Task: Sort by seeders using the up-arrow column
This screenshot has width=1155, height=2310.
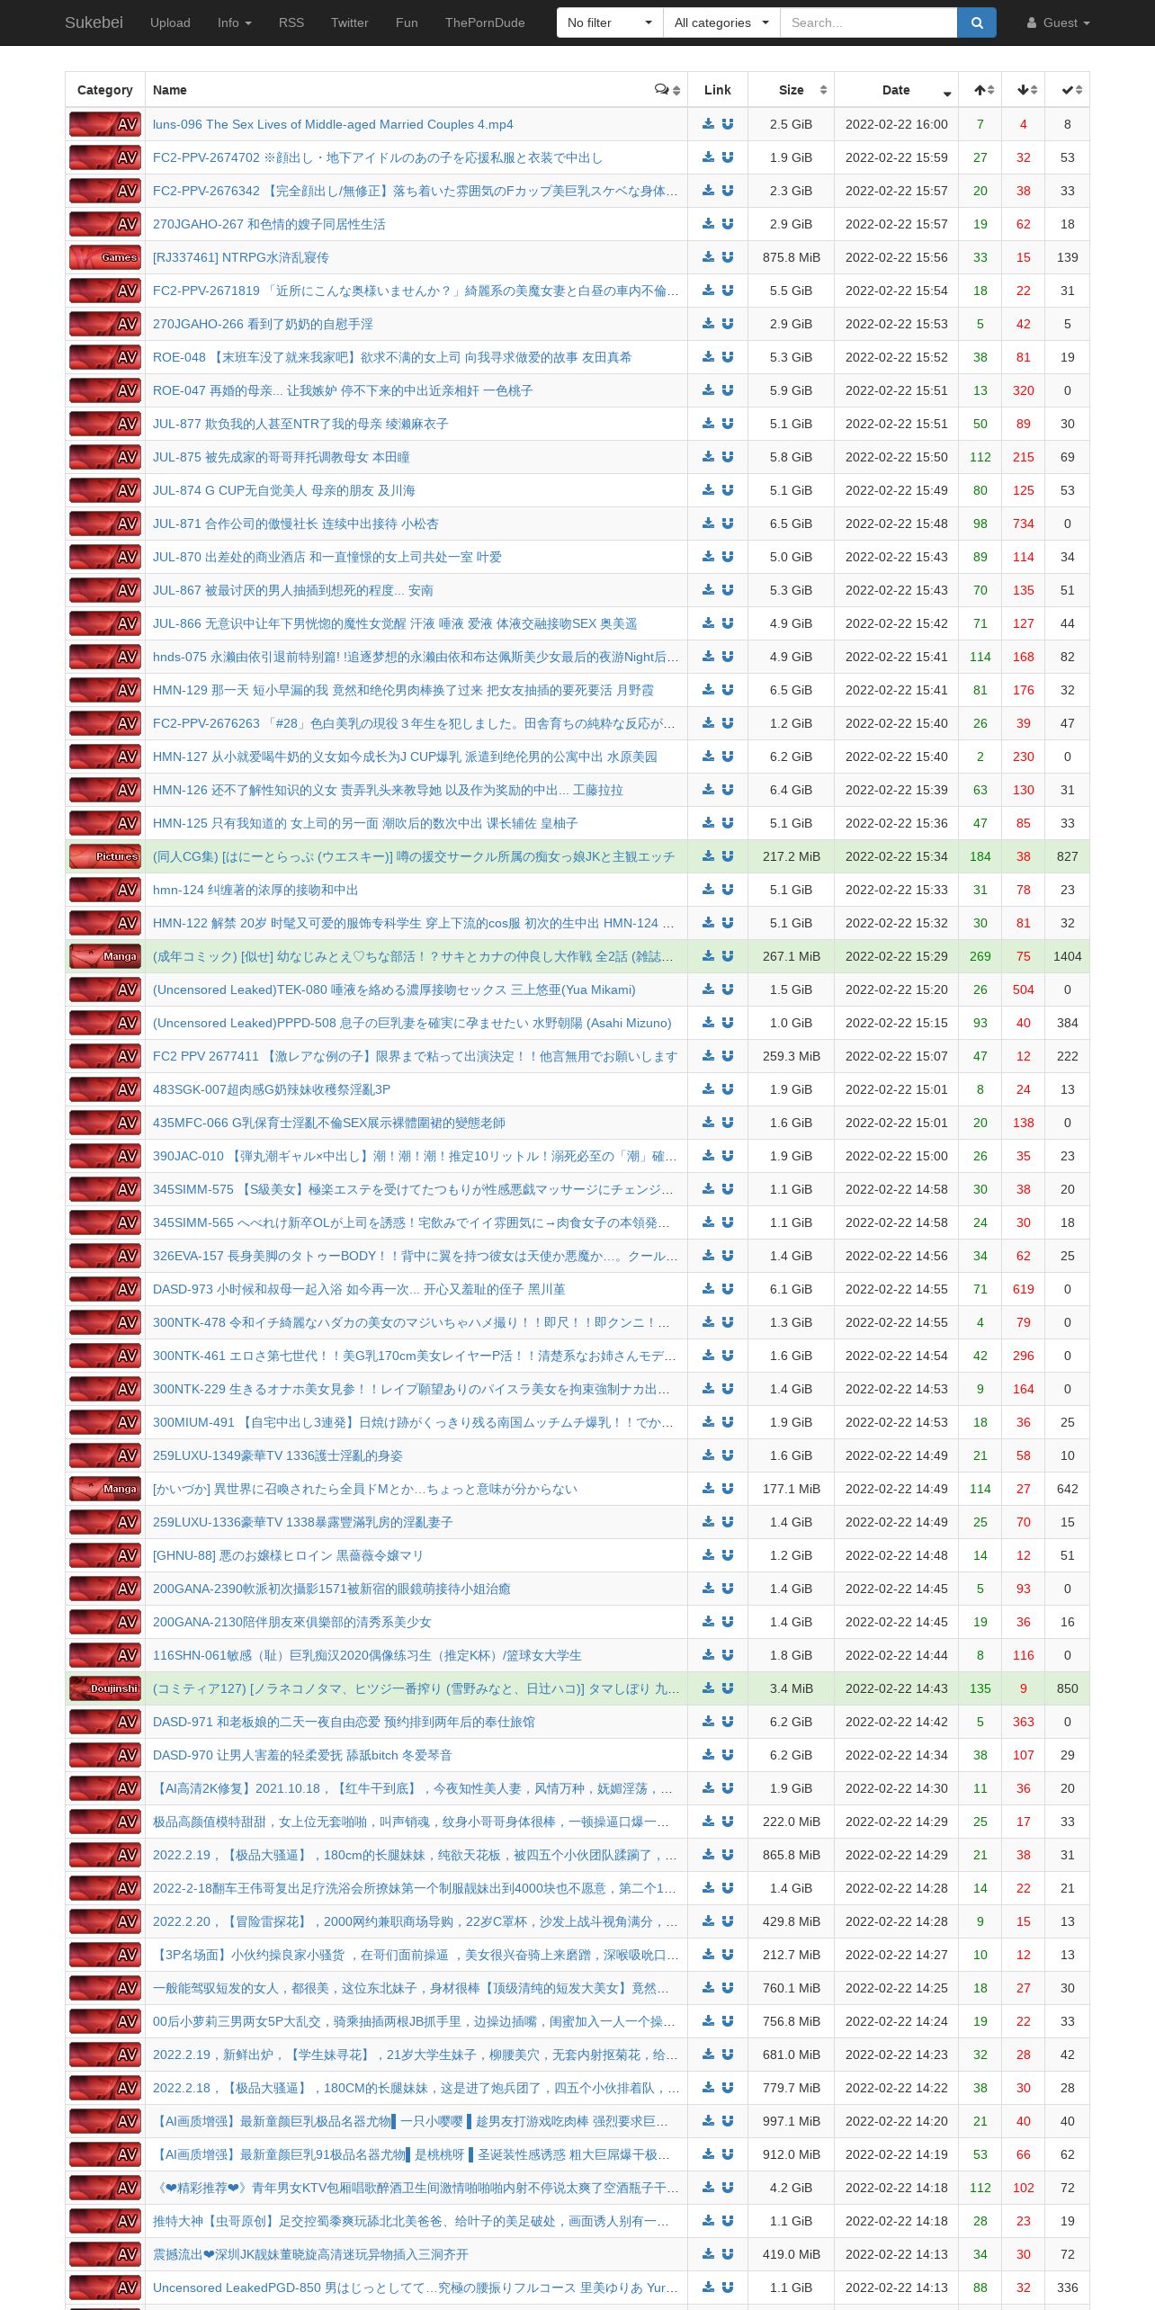Action: pyautogui.click(x=980, y=90)
